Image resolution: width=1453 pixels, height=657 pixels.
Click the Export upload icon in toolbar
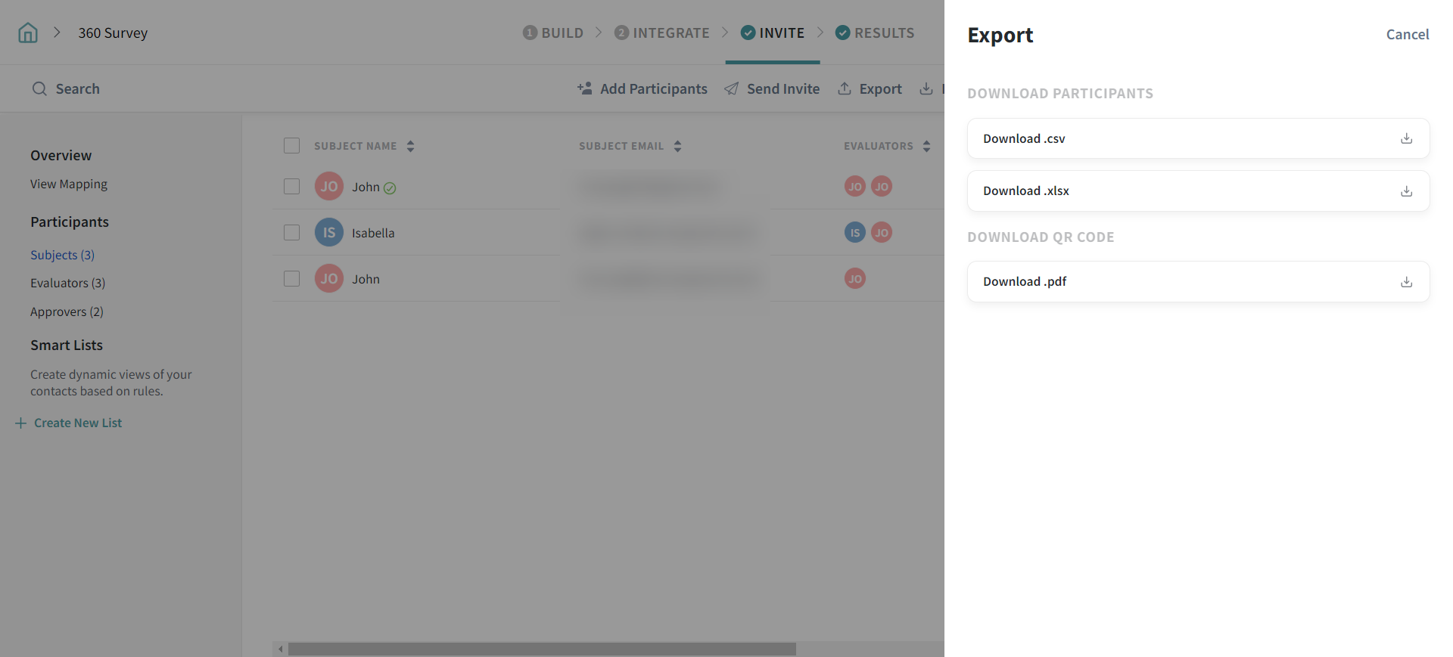point(845,88)
